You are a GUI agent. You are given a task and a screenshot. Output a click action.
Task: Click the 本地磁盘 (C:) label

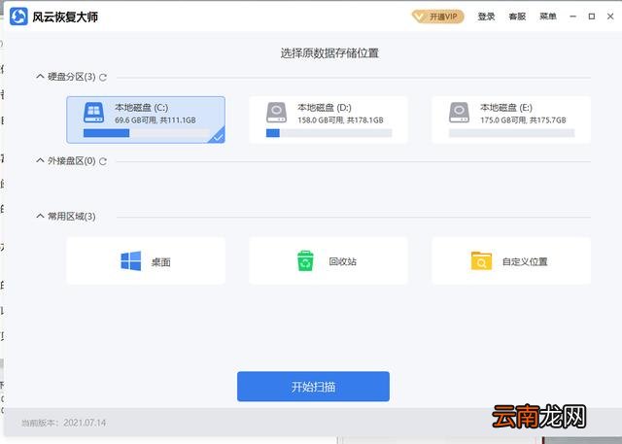142,108
